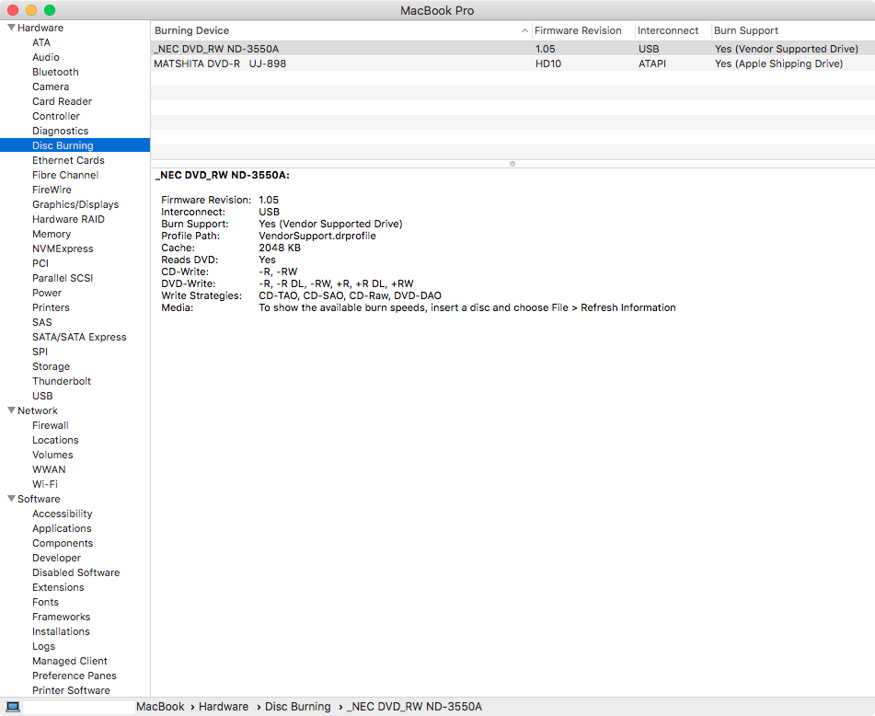This screenshot has width=875, height=716.
Task: Show Wi-Fi information
Action: [x=45, y=484]
